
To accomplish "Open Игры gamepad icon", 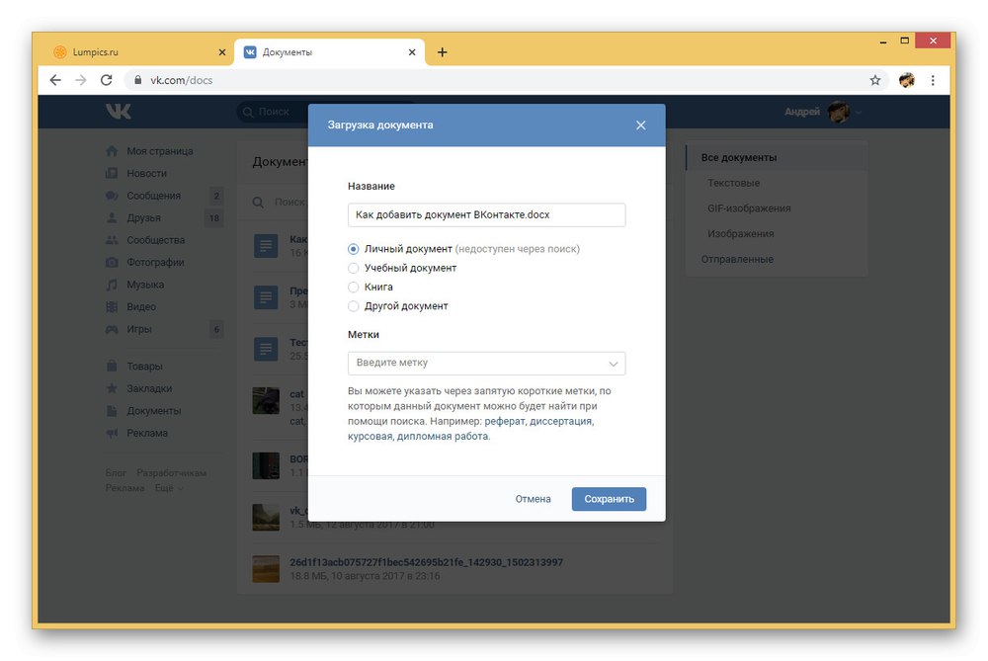I will [x=112, y=329].
